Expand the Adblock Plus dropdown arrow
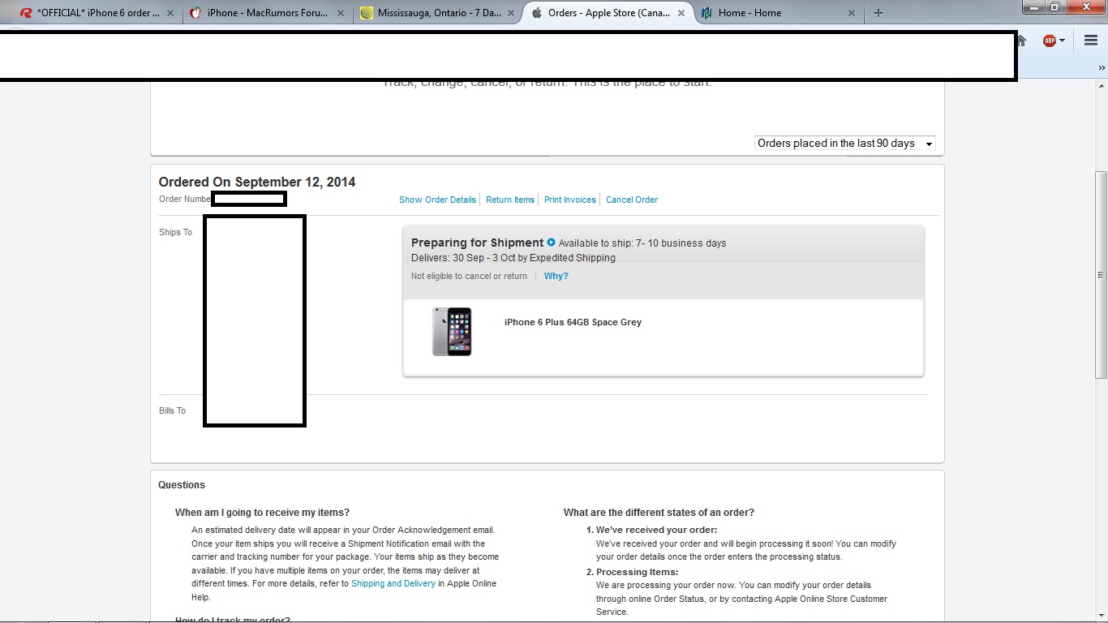The image size is (1108, 623). pyautogui.click(x=1062, y=41)
